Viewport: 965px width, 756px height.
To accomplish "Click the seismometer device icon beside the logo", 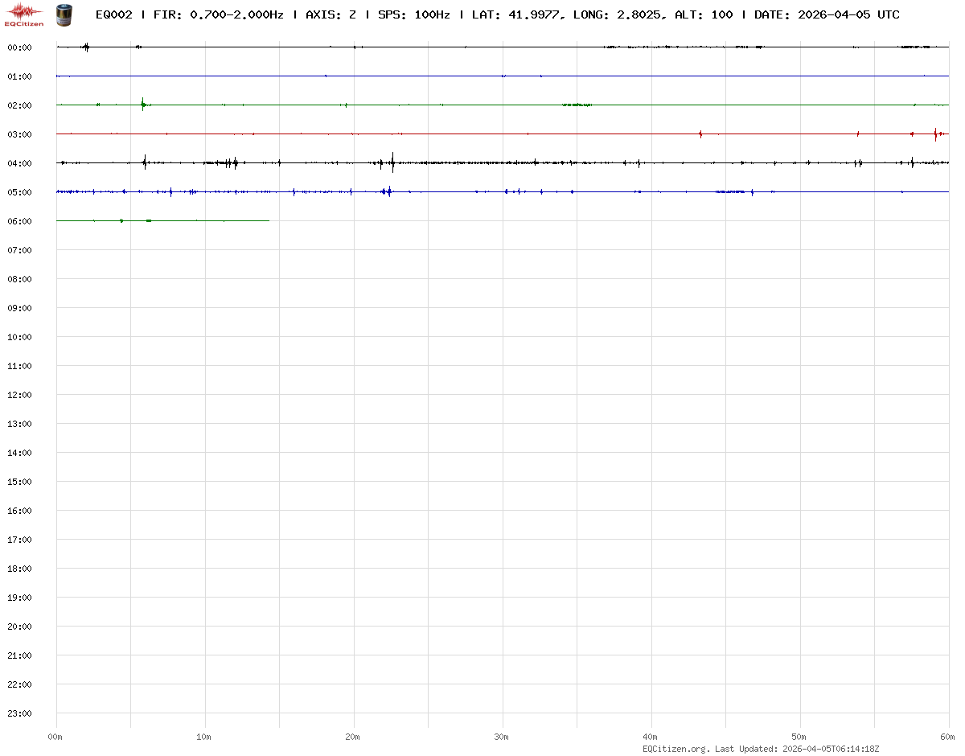I will (x=63, y=14).
